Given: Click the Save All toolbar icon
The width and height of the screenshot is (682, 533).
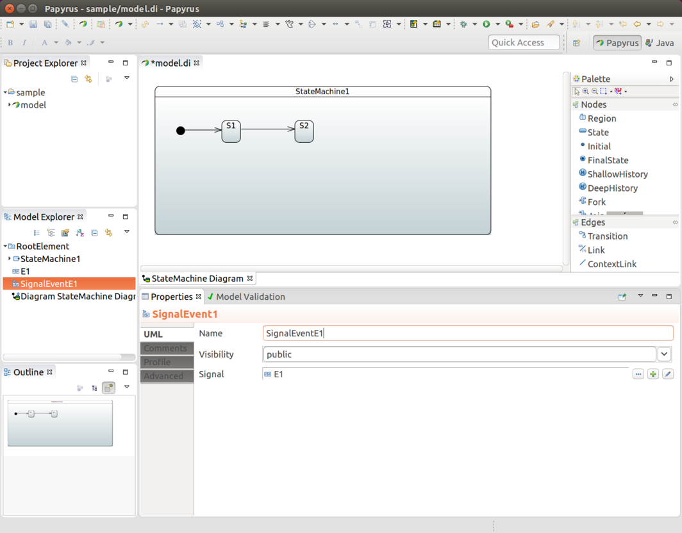Looking at the screenshot, I should (x=48, y=24).
